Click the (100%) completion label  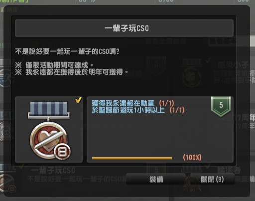tap(192, 157)
